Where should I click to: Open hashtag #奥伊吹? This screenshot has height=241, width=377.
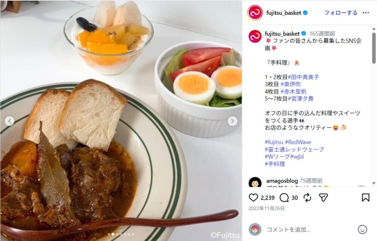[x=291, y=84]
